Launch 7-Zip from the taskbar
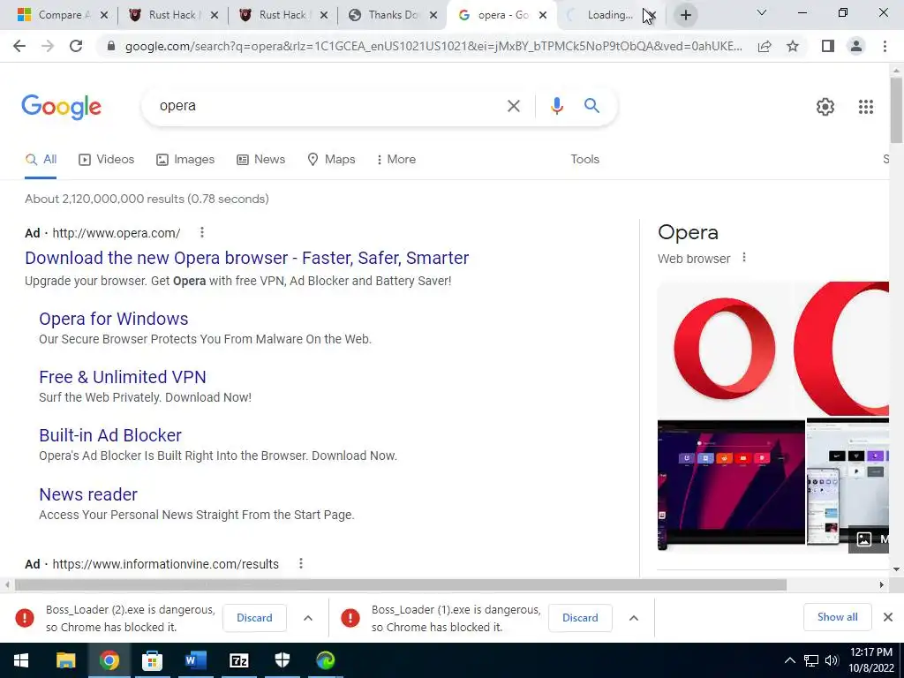This screenshot has width=904, height=678. coord(238,660)
